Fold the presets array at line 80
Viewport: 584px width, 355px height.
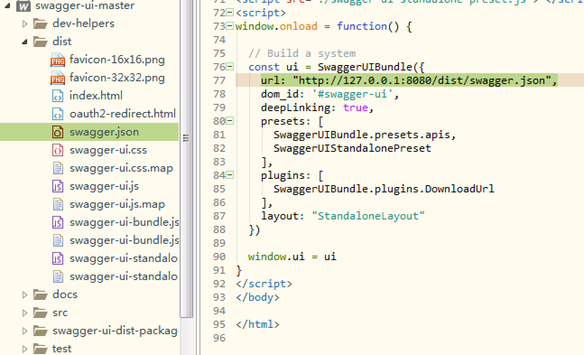230,121
